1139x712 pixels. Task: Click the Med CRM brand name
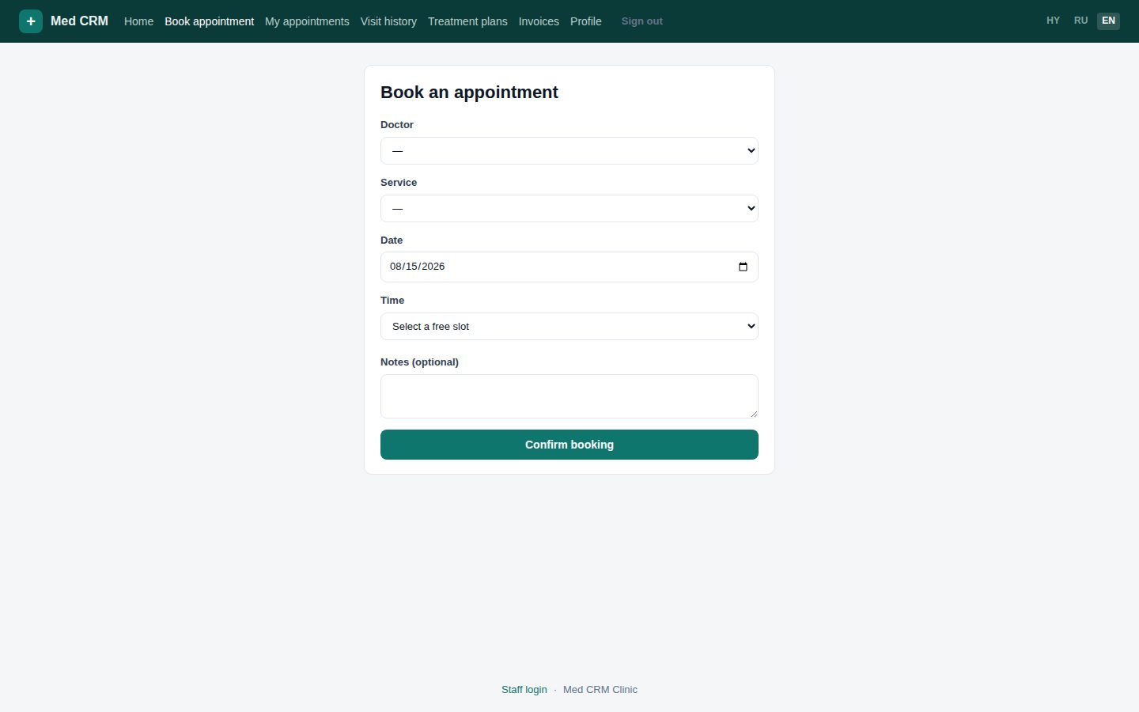79,21
